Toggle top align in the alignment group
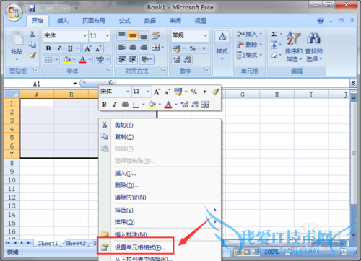 tap(122, 35)
